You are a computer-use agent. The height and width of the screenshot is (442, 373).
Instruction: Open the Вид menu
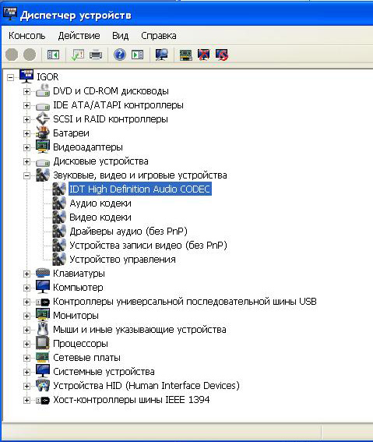coord(120,36)
